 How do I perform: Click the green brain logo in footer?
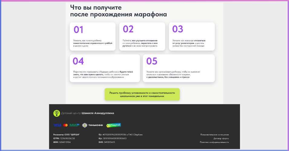pyautogui.click(x=57, y=113)
